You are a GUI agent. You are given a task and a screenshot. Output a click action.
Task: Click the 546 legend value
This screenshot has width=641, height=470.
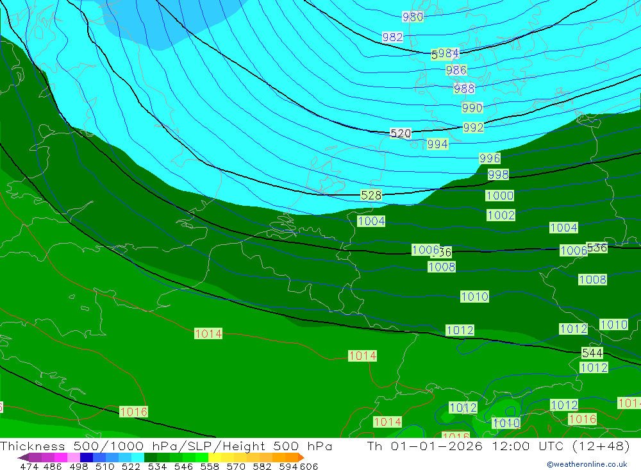point(183,467)
